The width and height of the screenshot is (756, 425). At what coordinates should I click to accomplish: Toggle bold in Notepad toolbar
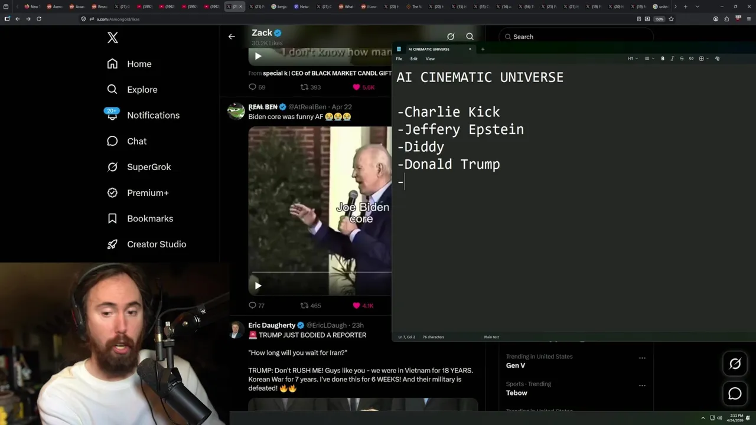click(x=663, y=58)
